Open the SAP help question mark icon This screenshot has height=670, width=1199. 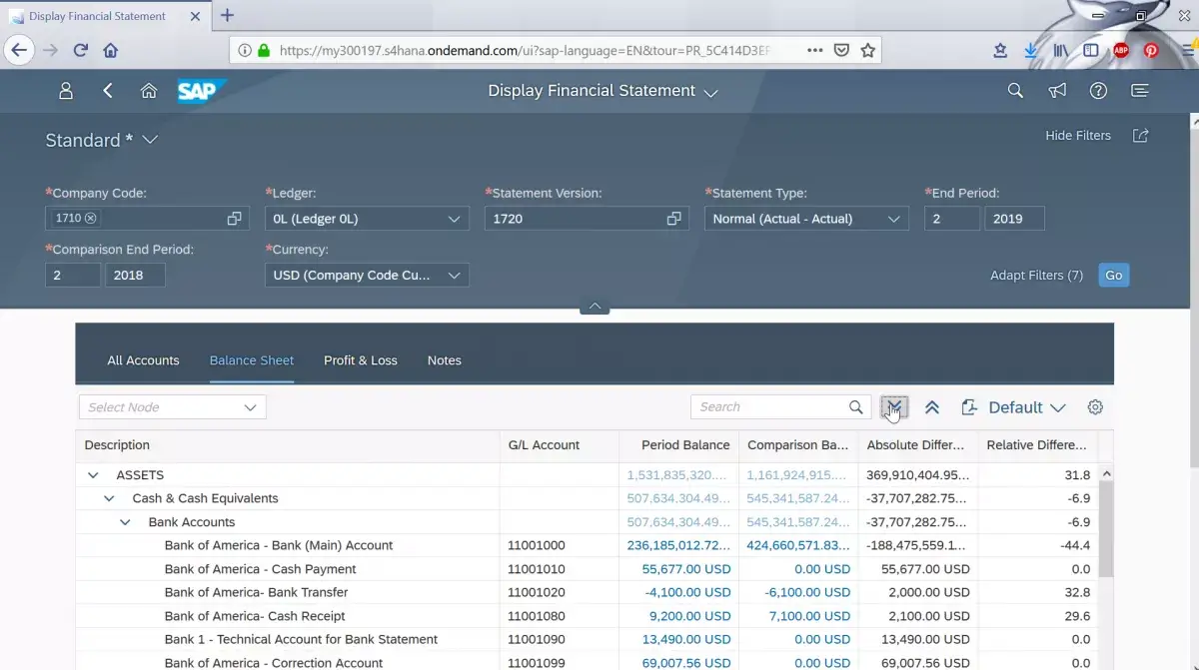tap(1099, 91)
